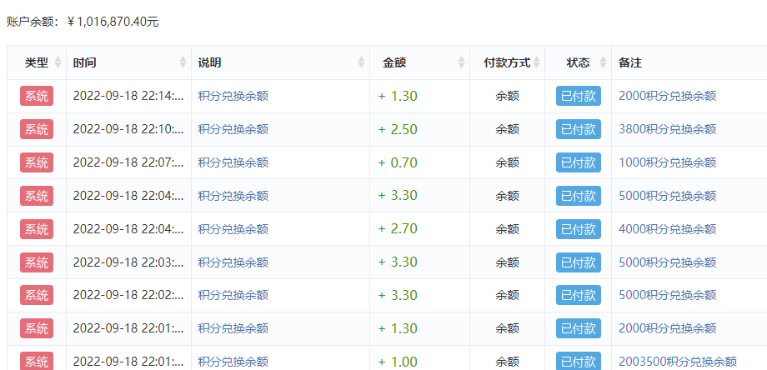
Task: Toggle sort arrows on 说明 column
Action: click(362, 62)
